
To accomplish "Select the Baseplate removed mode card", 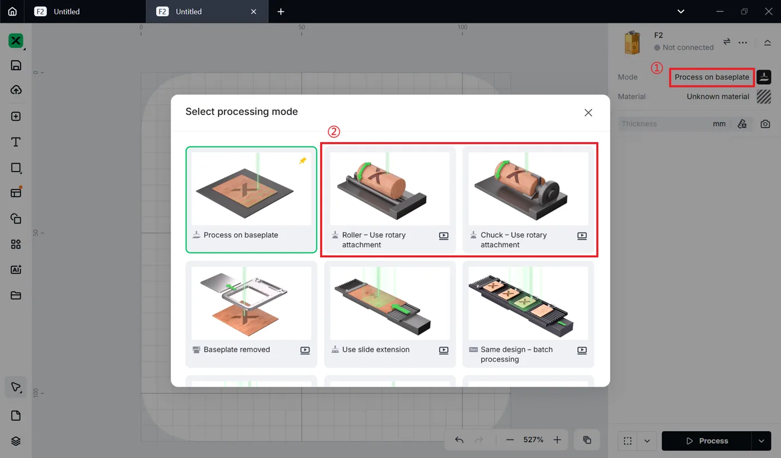I will click(x=252, y=314).
